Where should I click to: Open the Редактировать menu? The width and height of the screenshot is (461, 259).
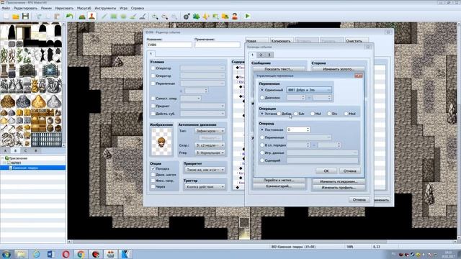click(x=25, y=8)
